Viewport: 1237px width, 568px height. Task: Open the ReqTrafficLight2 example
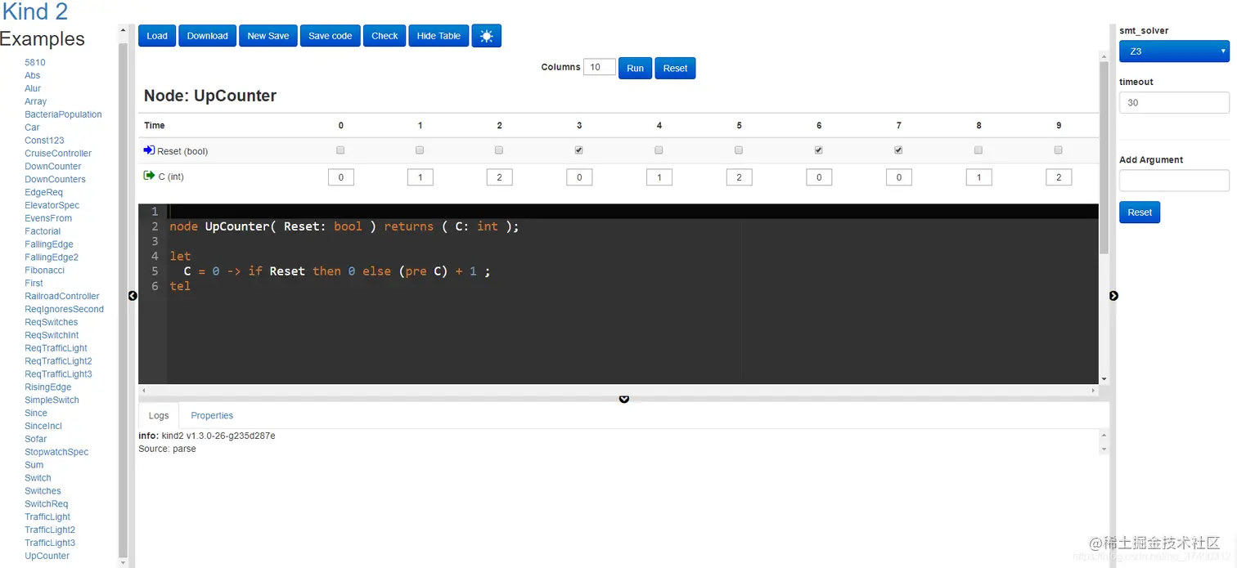[x=58, y=360]
